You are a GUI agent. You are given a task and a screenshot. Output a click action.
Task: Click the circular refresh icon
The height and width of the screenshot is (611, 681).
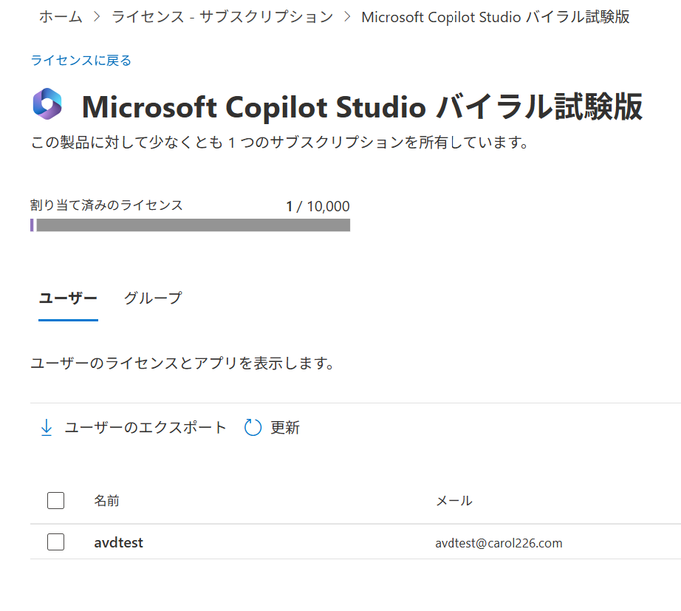point(253,428)
